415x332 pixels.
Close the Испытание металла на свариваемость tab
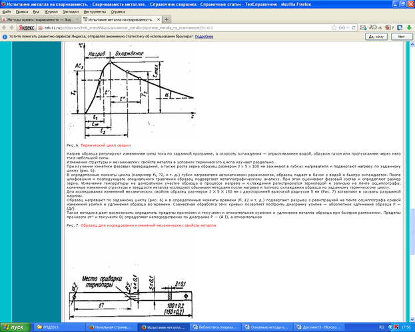tap(159, 19)
